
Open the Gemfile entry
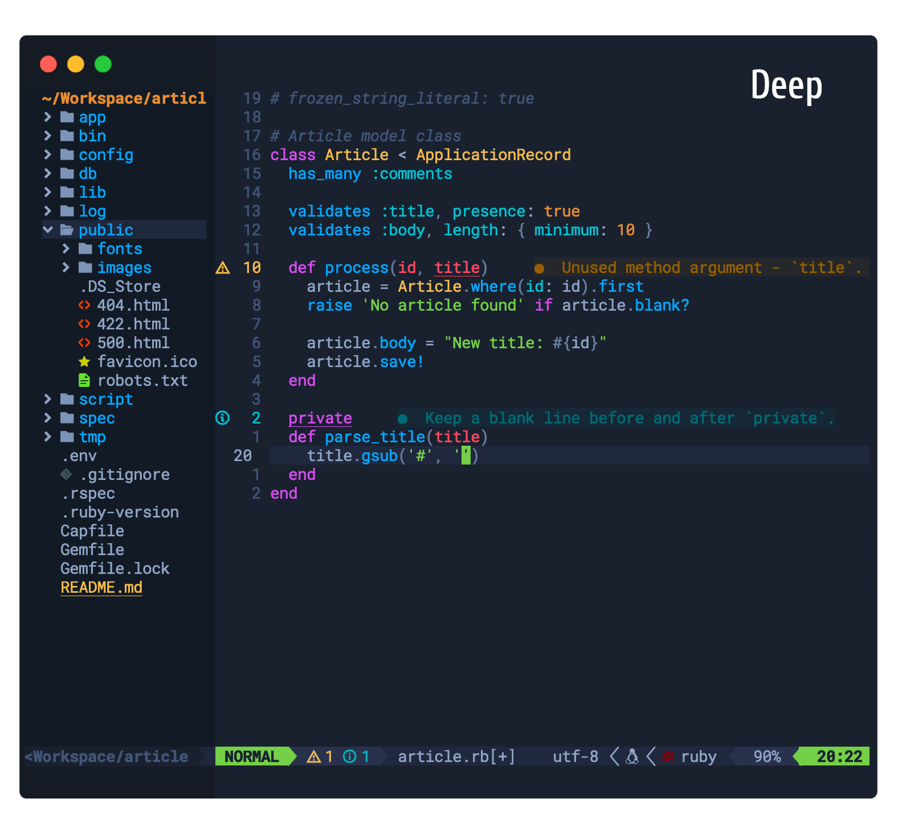point(92,549)
